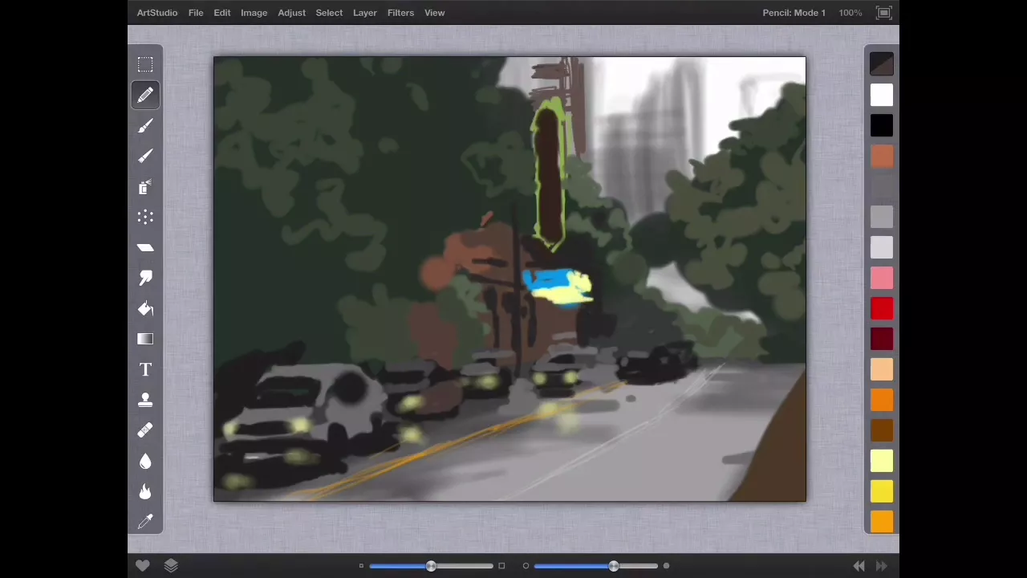This screenshot has height=578, width=1027.
Task: Pick the pink color swatch
Action: click(882, 279)
